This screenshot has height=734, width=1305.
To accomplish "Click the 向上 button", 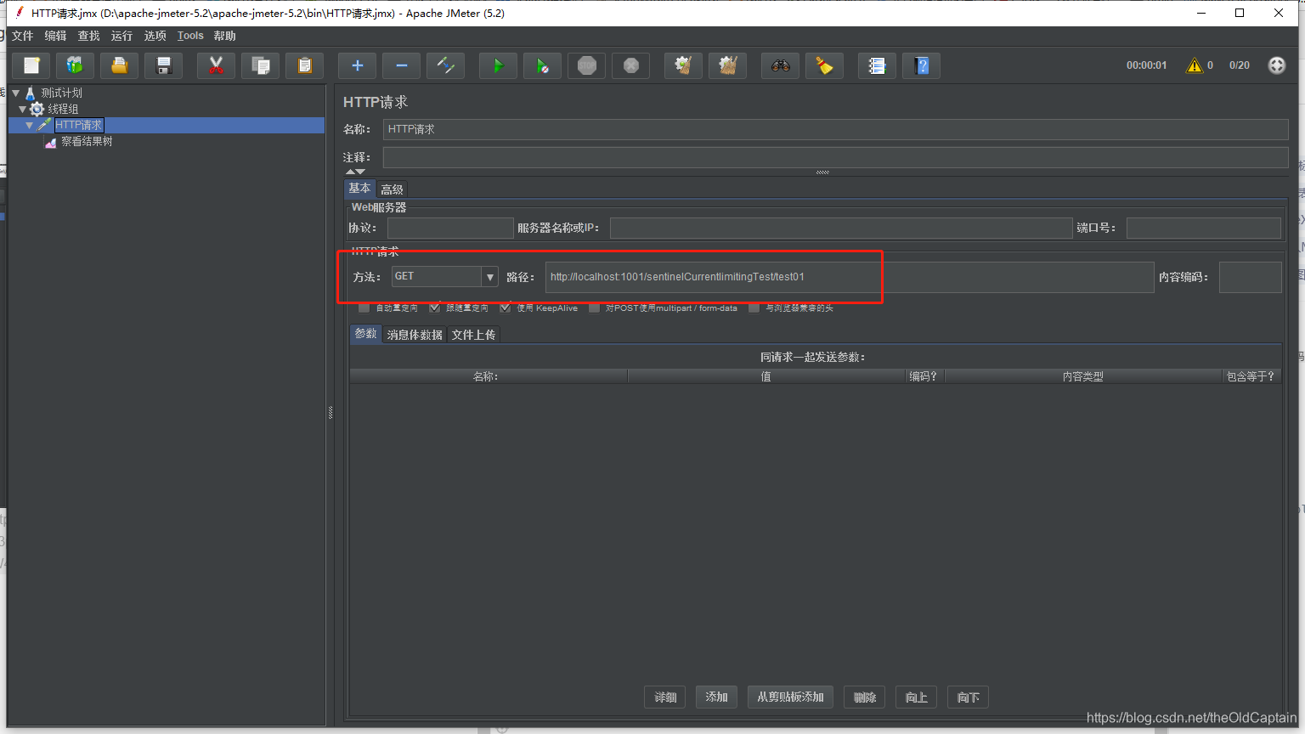I will click(x=917, y=697).
